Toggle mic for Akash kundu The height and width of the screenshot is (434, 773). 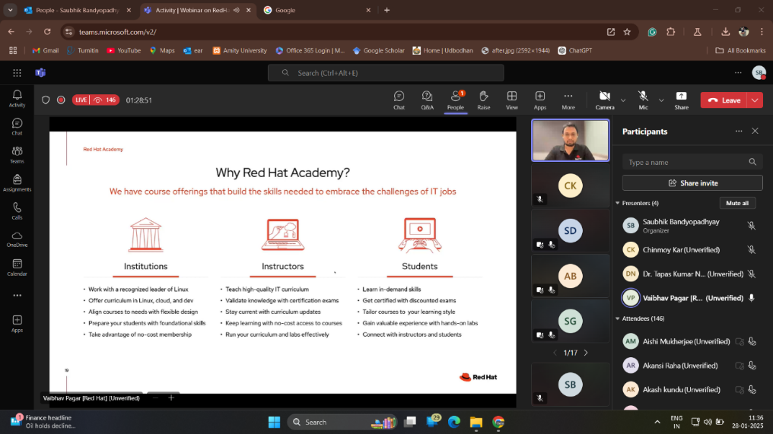point(752,390)
